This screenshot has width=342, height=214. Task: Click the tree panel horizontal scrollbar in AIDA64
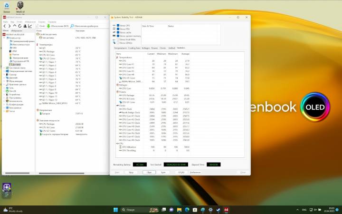point(17,173)
